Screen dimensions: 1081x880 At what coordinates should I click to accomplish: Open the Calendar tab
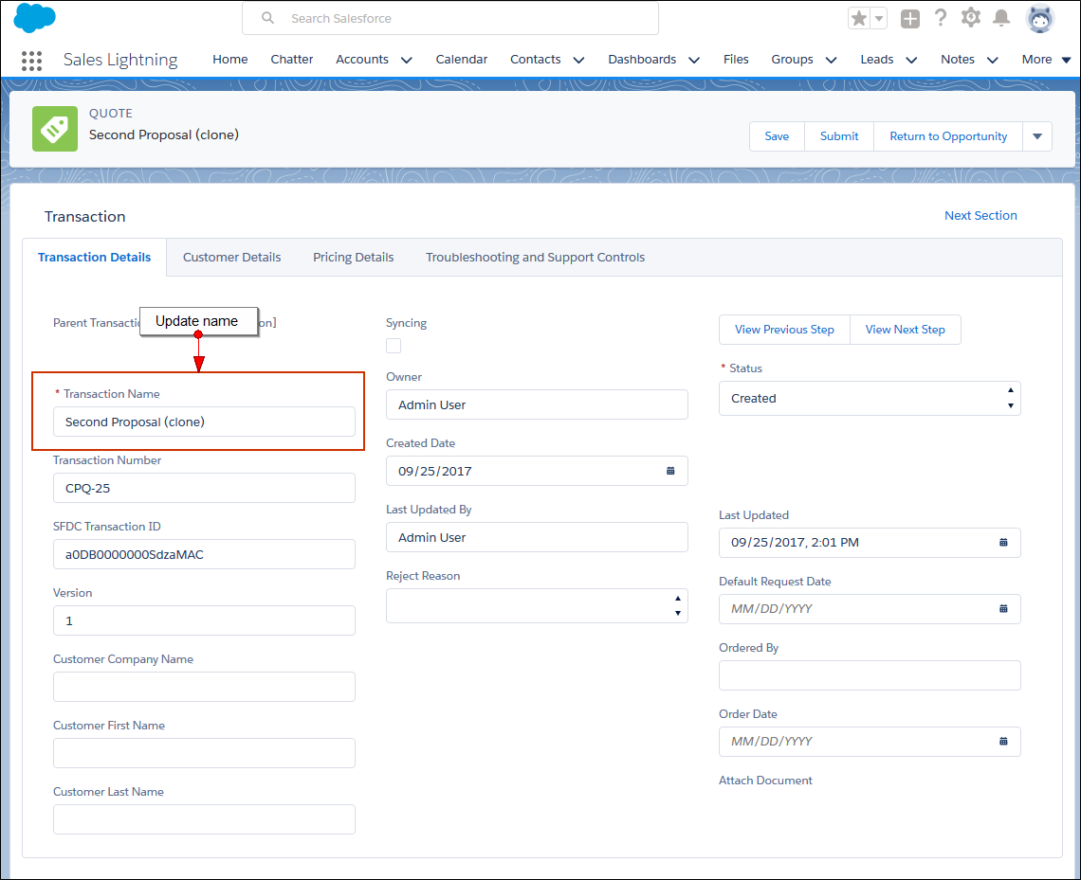pos(461,60)
